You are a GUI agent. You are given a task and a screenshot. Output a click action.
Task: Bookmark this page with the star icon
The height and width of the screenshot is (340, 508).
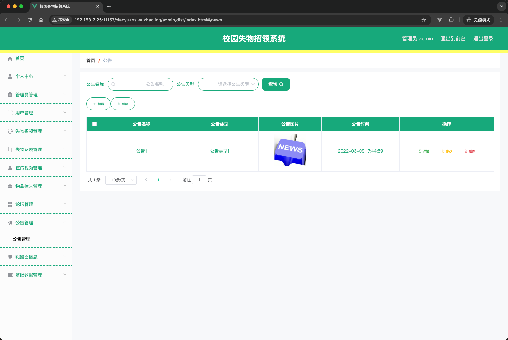pos(424,20)
